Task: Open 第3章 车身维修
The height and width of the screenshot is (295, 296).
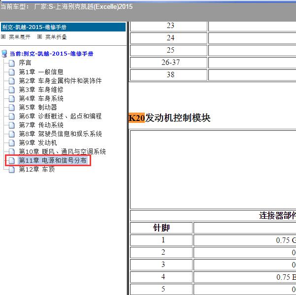Action: (41, 89)
